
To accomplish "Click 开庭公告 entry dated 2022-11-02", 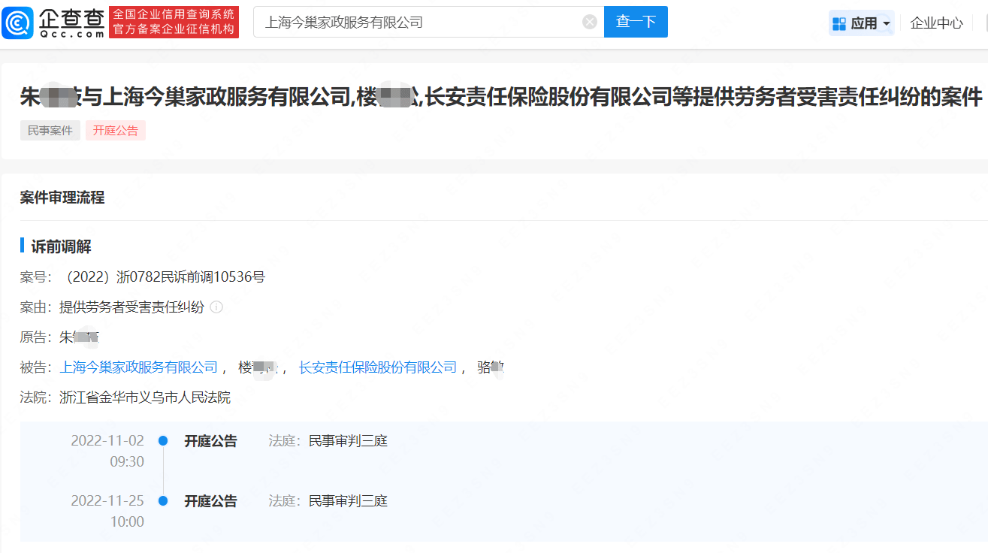I will pos(210,441).
